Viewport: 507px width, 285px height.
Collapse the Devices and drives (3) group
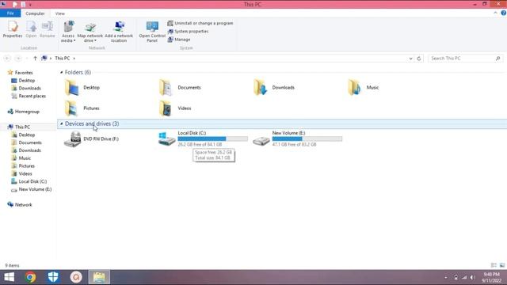(x=62, y=123)
